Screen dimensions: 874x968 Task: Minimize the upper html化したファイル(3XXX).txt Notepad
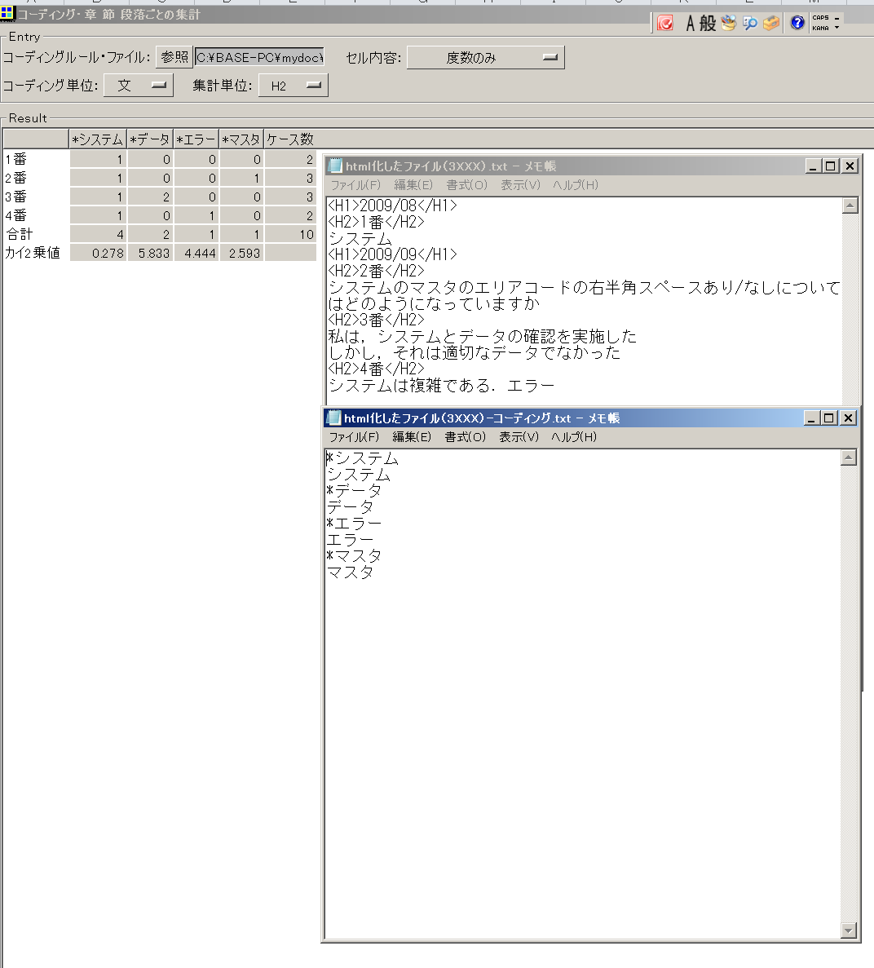[813, 166]
